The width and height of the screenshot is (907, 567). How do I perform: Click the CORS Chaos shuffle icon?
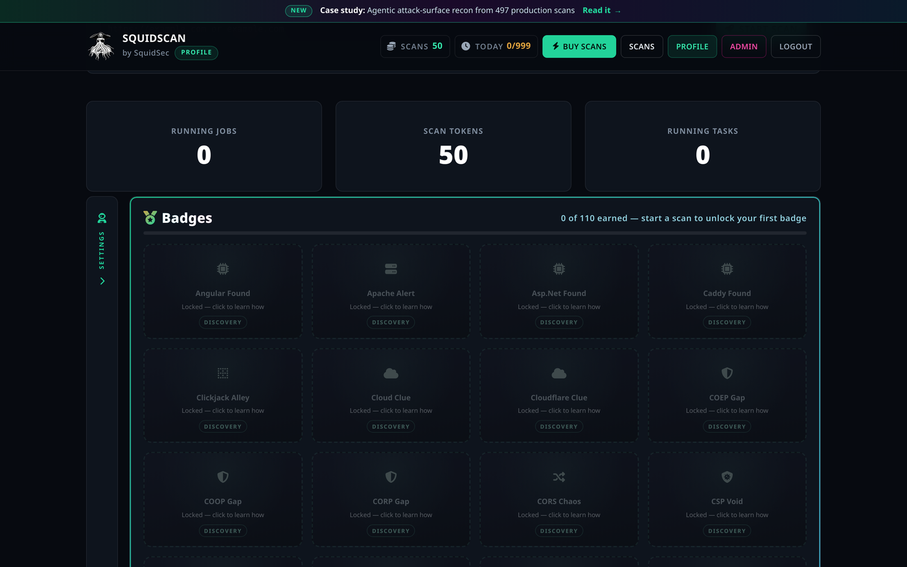(559, 477)
